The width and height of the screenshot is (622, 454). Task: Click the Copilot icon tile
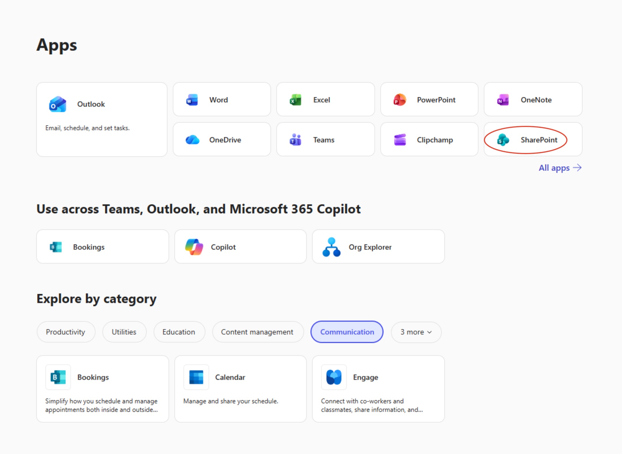pyautogui.click(x=194, y=247)
